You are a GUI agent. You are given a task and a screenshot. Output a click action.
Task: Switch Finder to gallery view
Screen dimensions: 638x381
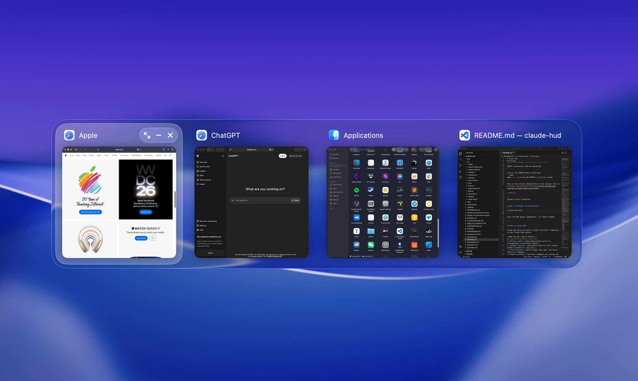pyautogui.click(x=406, y=150)
